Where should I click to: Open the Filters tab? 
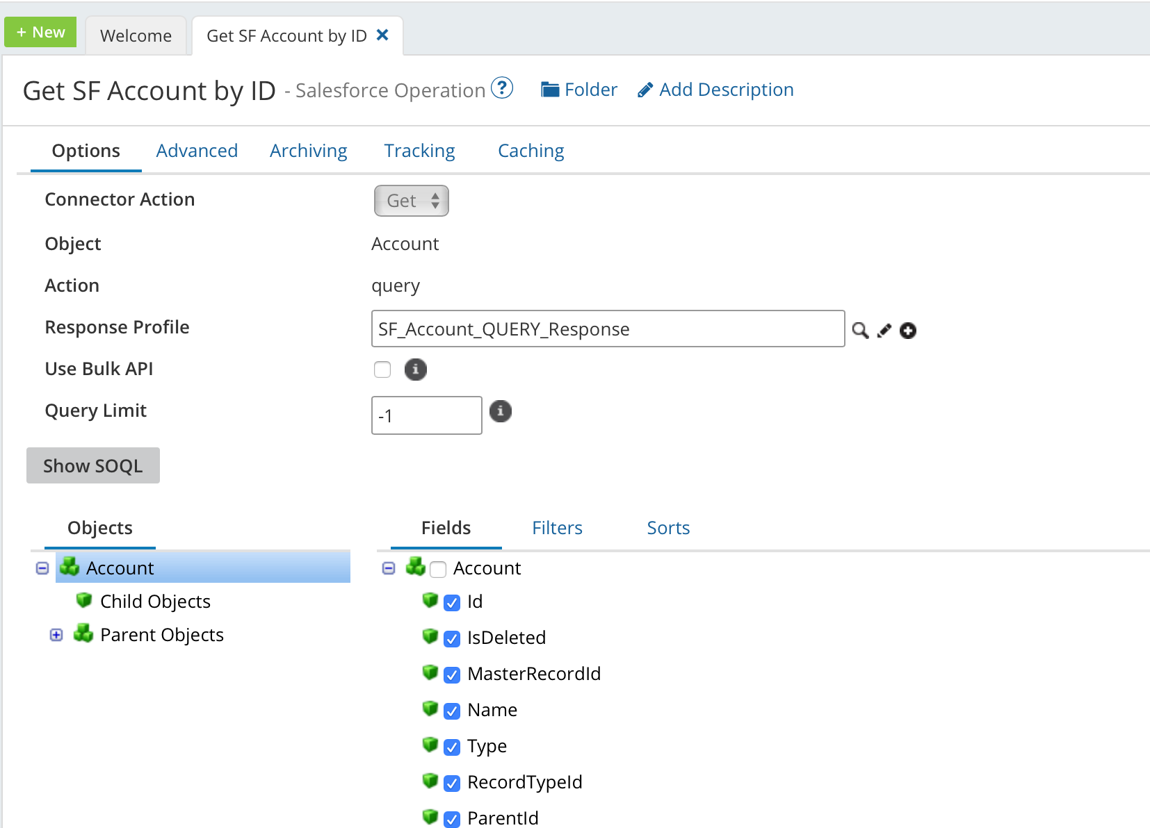coord(557,528)
